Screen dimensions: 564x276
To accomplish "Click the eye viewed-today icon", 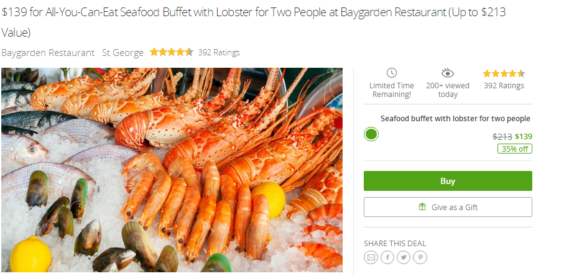I will point(448,73).
